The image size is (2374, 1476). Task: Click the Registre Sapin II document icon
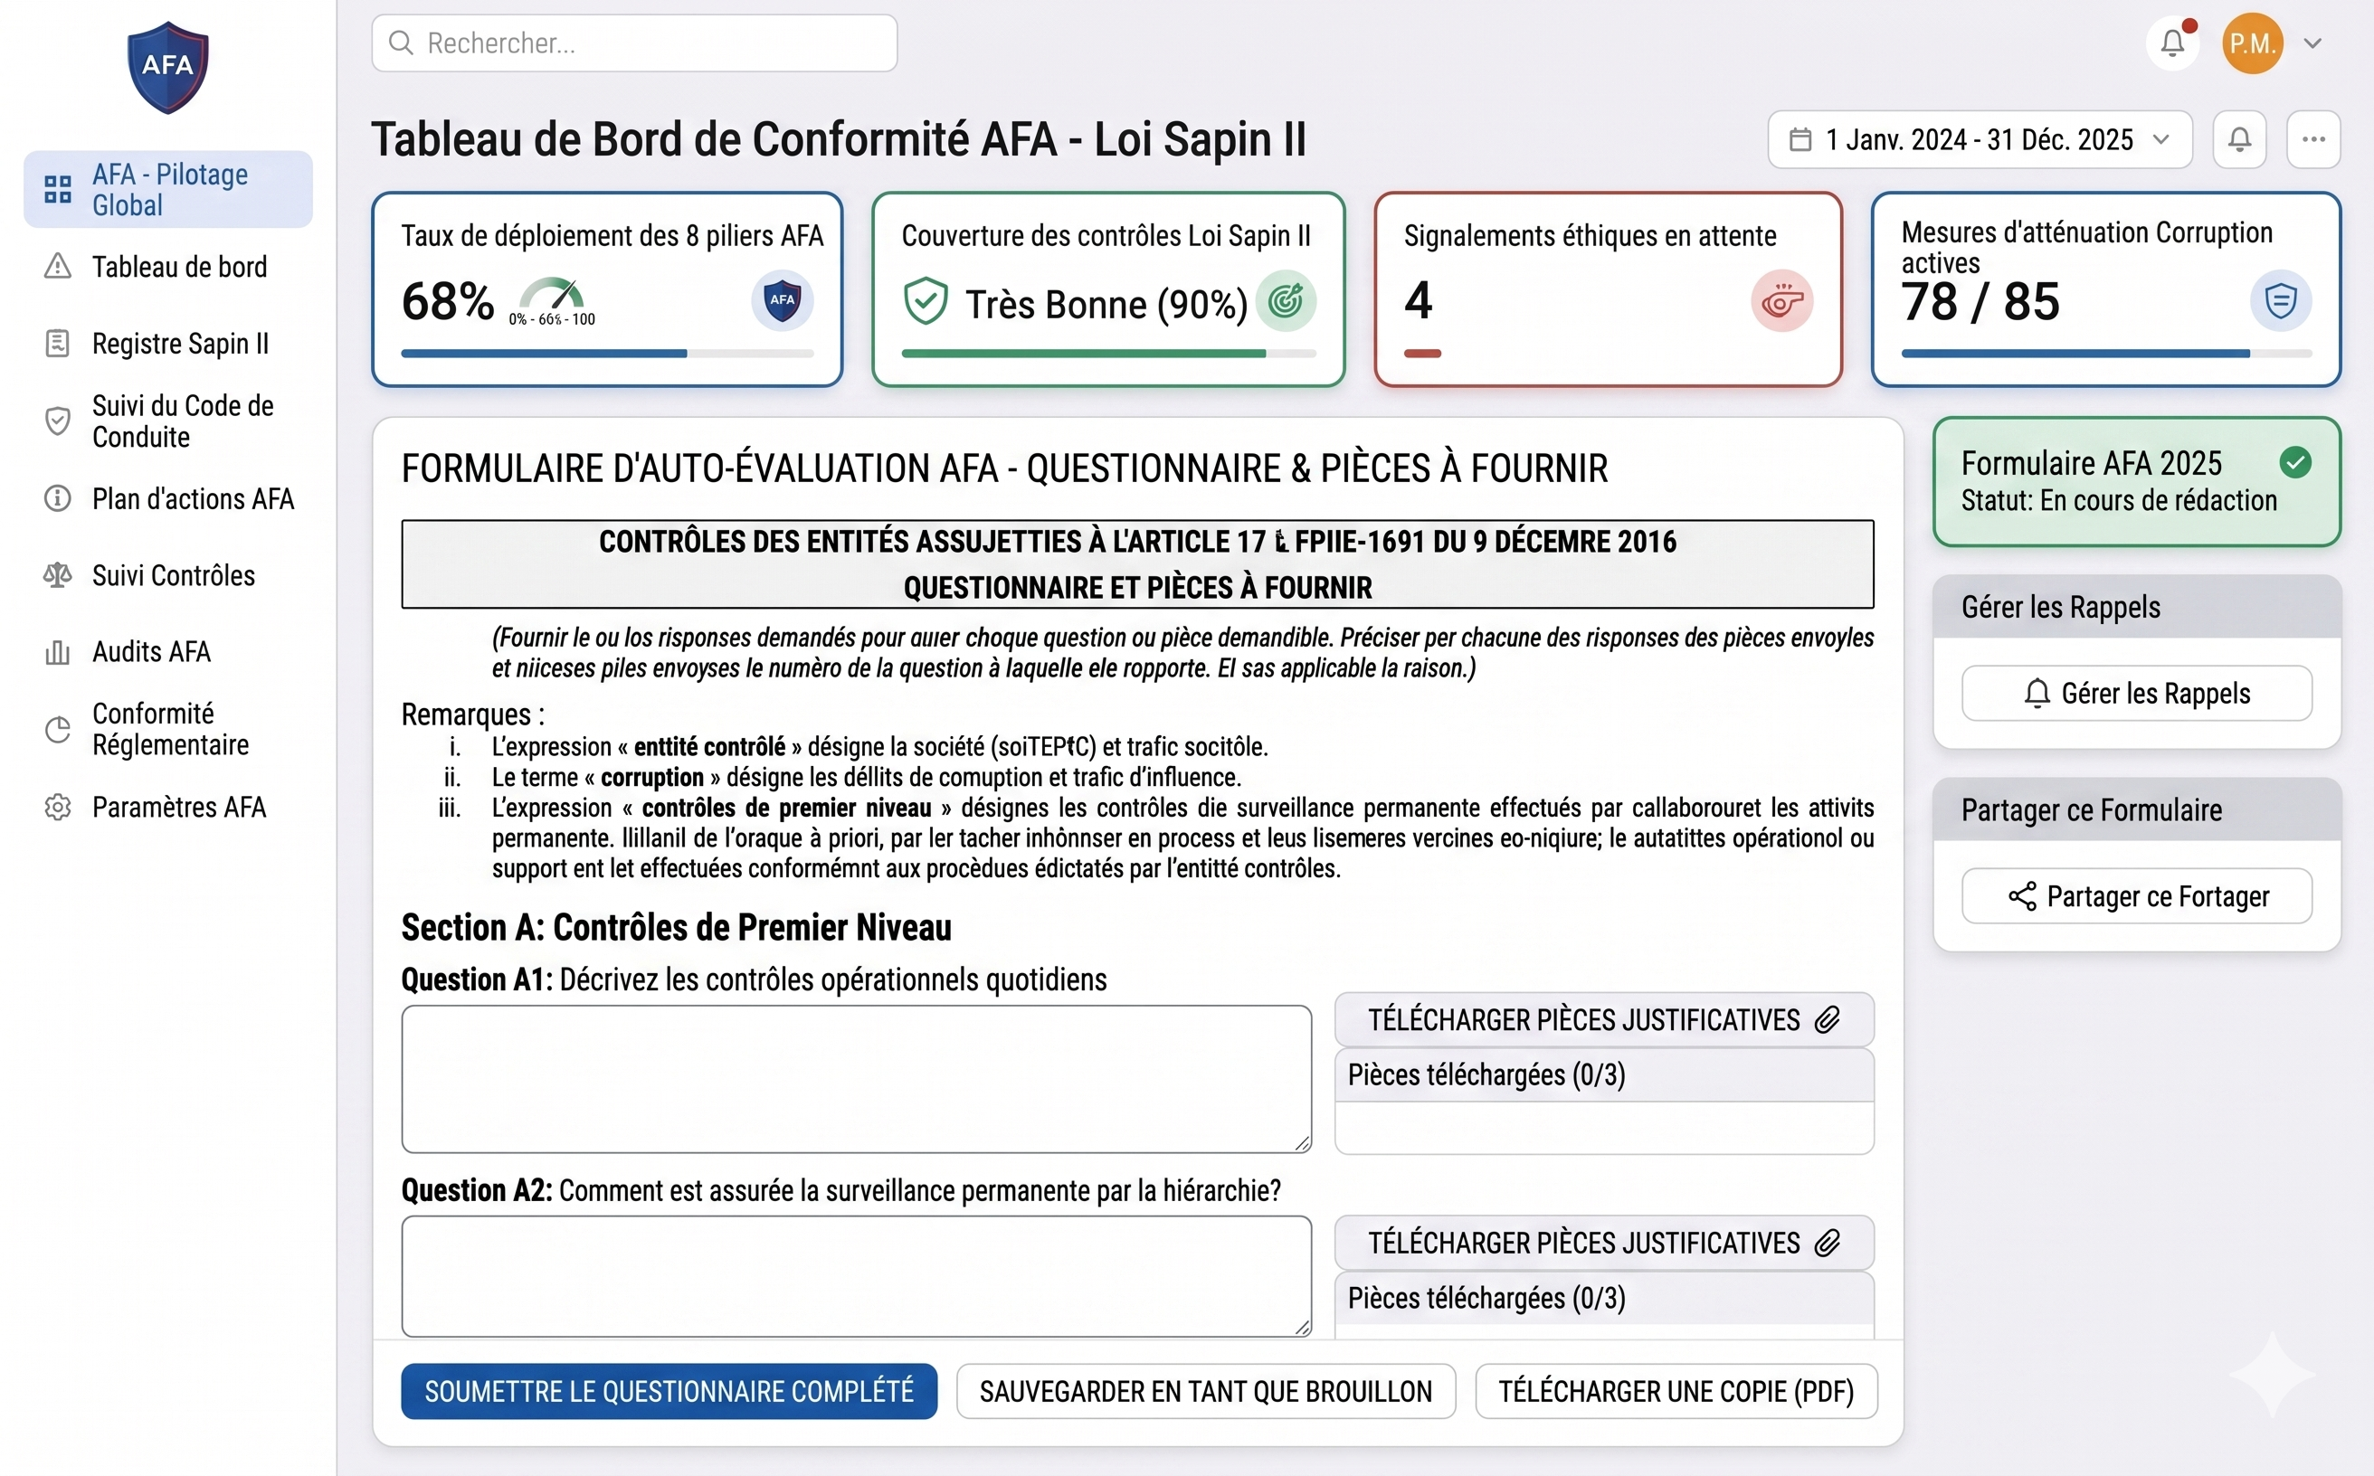(x=58, y=344)
